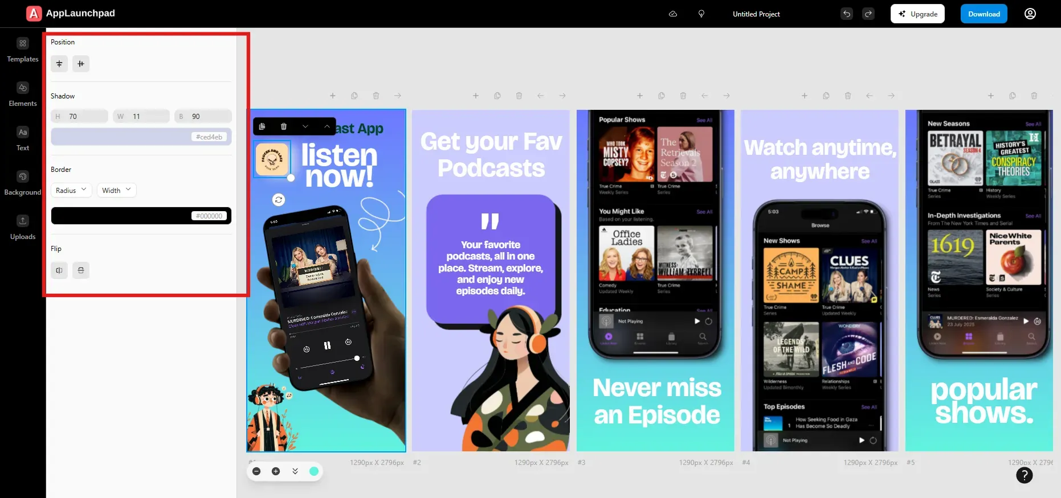The width and height of the screenshot is (1061, 498).
Task: Center element vertically under Position
Action: pyautogui.click(x=81, y=64)
